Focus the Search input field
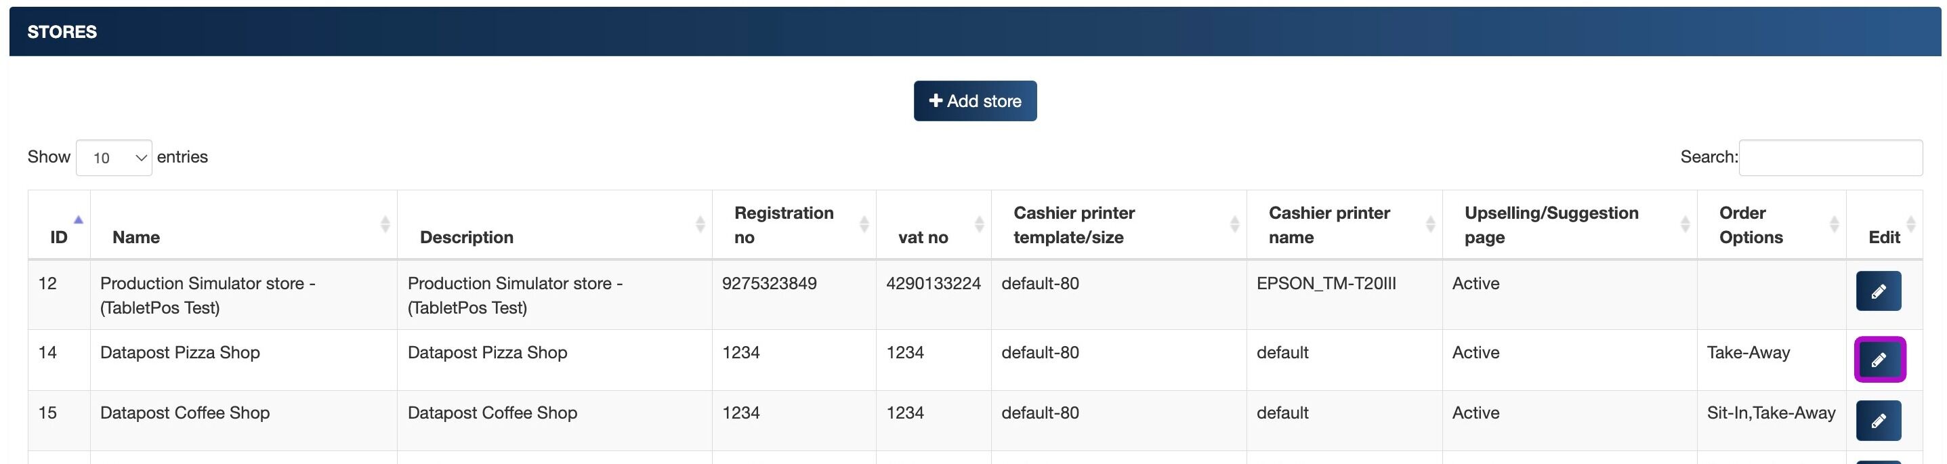The height and width of the screenshot is (464, 1947). (x=1830, y=158)
